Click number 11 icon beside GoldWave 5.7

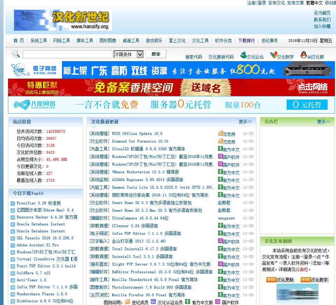13,273
